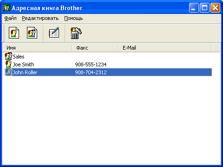223x167 pixels.
Task: Select the Sales entry name
Action: tap(19, 57)
